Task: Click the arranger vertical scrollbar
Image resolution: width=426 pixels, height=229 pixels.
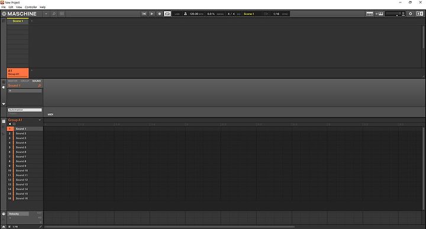Action: 422,37
